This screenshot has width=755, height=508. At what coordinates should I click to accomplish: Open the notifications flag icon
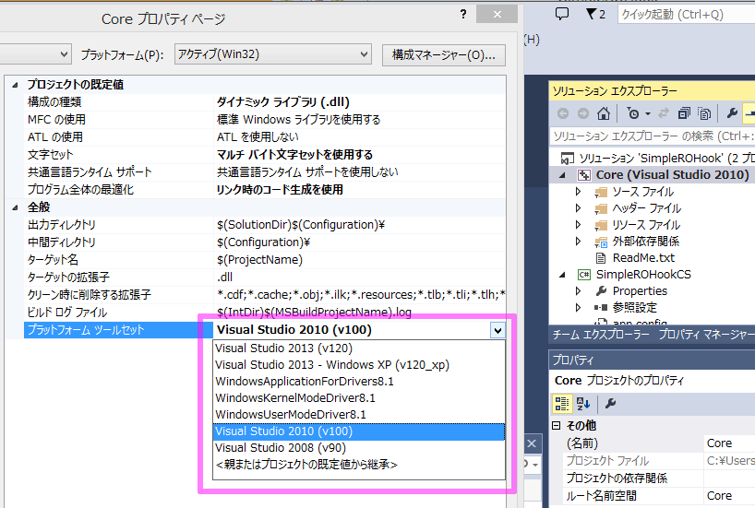pyautogui.click(x=591, y=14)
